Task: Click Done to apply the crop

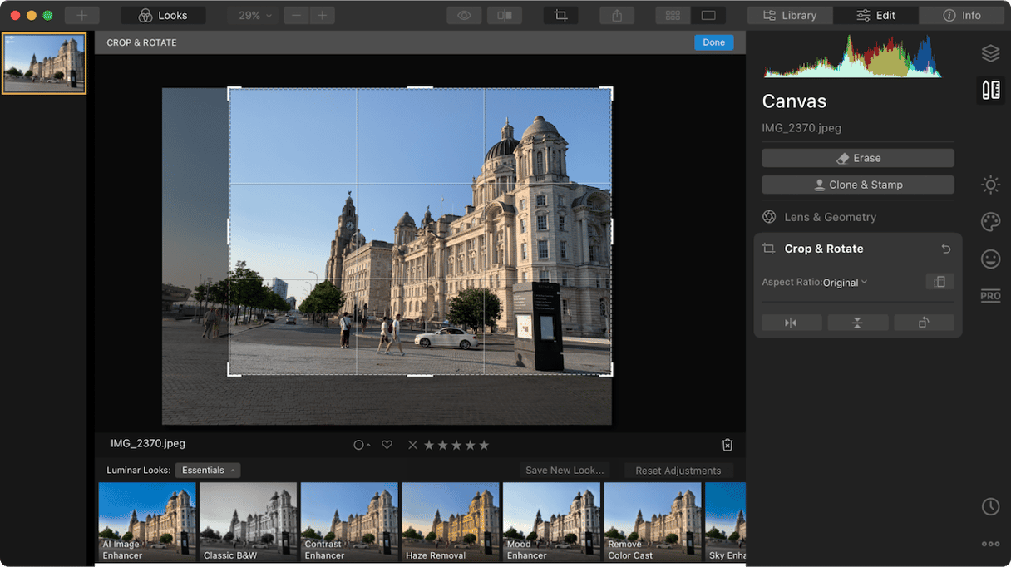Action: [713, 42]
